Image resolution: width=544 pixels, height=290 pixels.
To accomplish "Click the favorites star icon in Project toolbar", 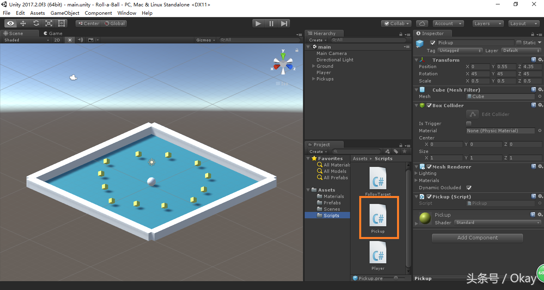I will [x=405, y=151].
